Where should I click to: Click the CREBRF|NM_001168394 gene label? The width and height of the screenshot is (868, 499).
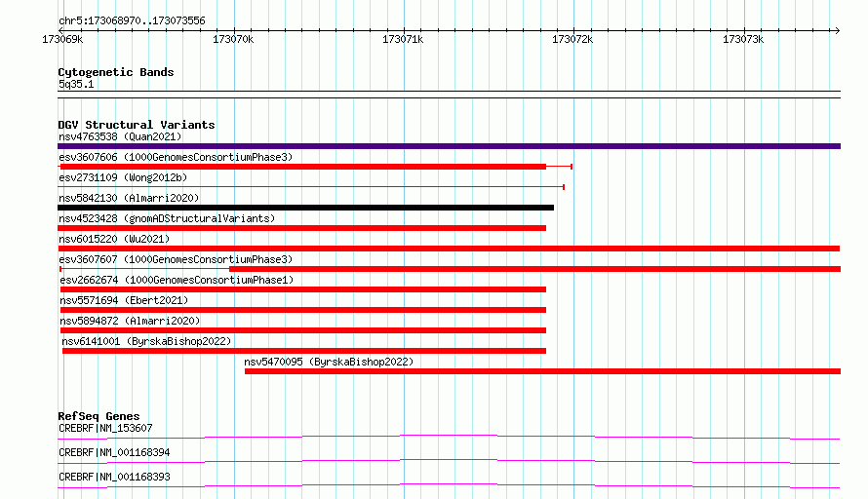click(x=114, y=452)
